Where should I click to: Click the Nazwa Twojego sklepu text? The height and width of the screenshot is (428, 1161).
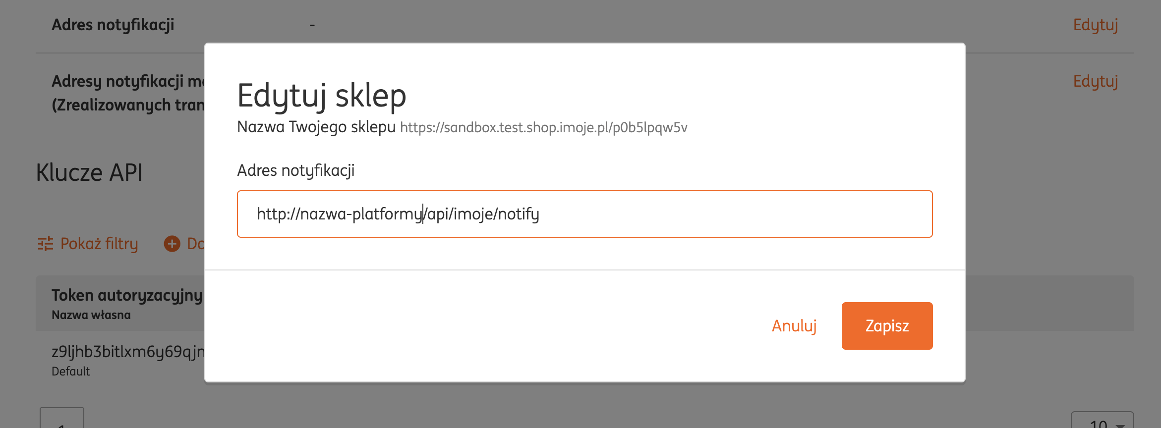click(x=316, y=127)
